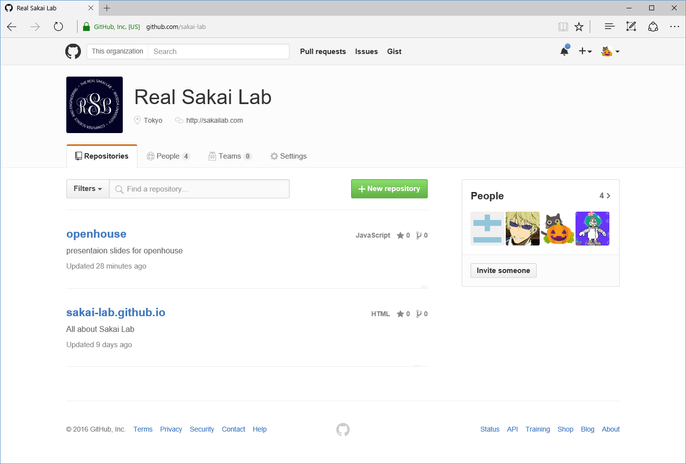Open the Shop footer link
The width and height of the screenshot is (686, 464).
[x=565, y=429]
